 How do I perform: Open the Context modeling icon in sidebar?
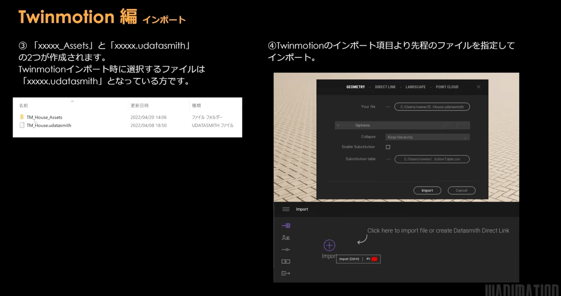(x=286, y=237)
